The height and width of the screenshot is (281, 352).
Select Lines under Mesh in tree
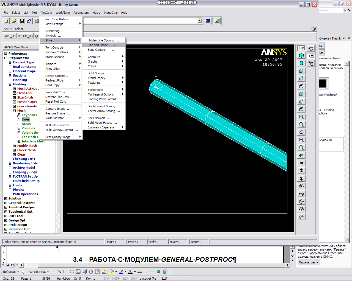26,119
